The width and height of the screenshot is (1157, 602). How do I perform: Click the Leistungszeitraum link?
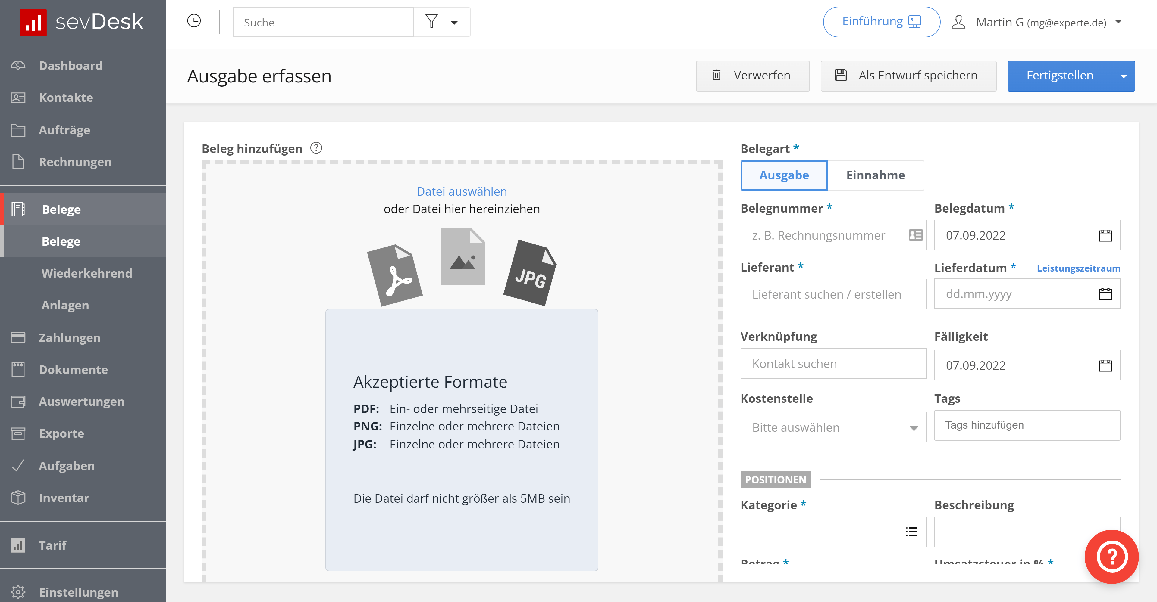pos(1078,268)
